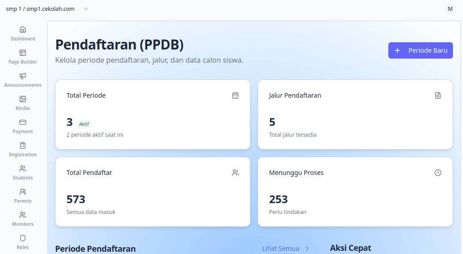Click the Periode Baru button
Image resolution: width=463 pixels, height=254 pixels.
(420, 50)
